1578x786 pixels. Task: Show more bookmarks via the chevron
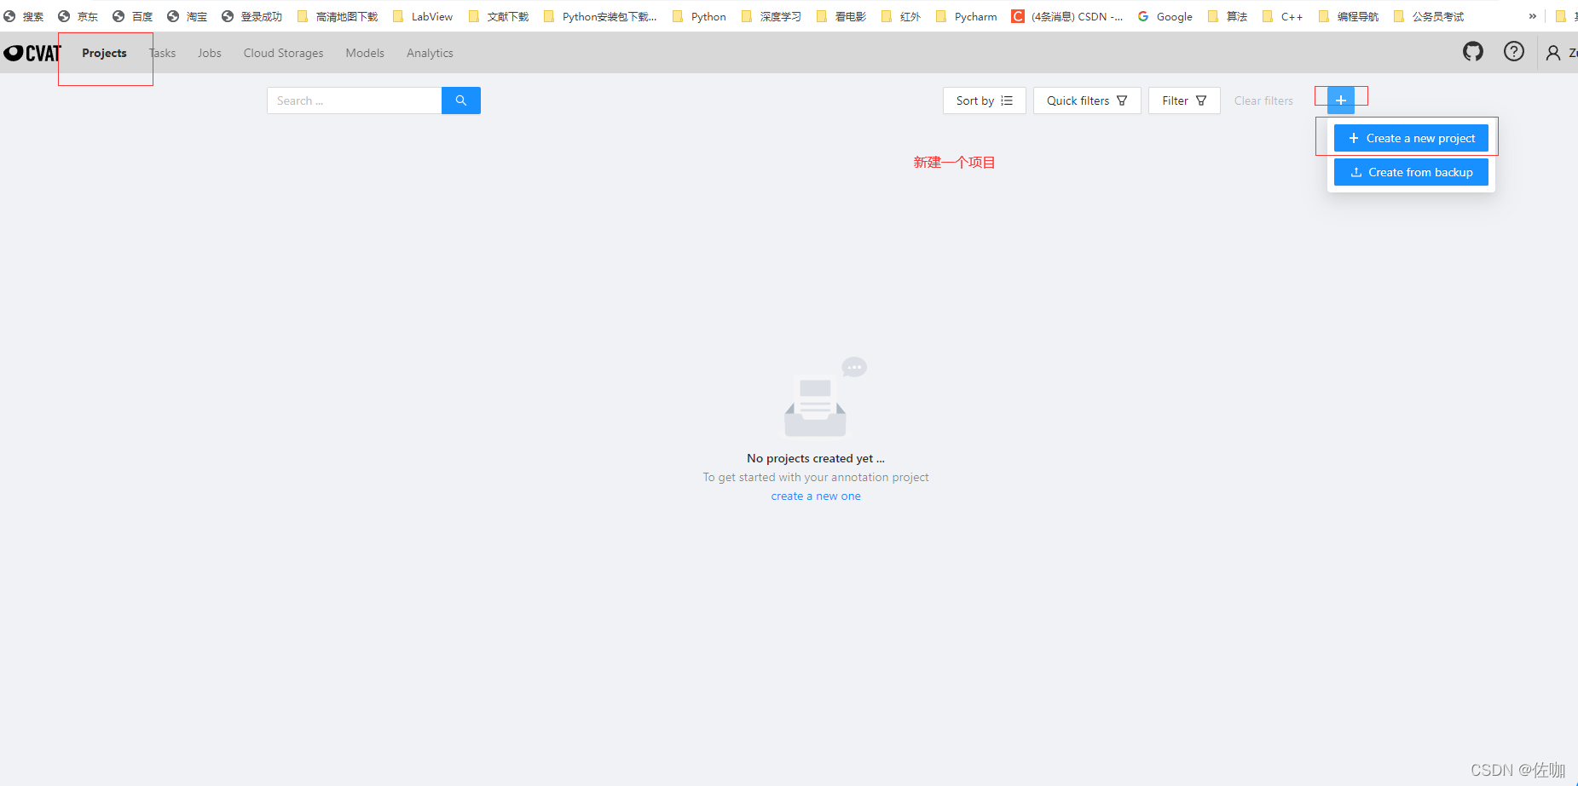coord(1532,16)
